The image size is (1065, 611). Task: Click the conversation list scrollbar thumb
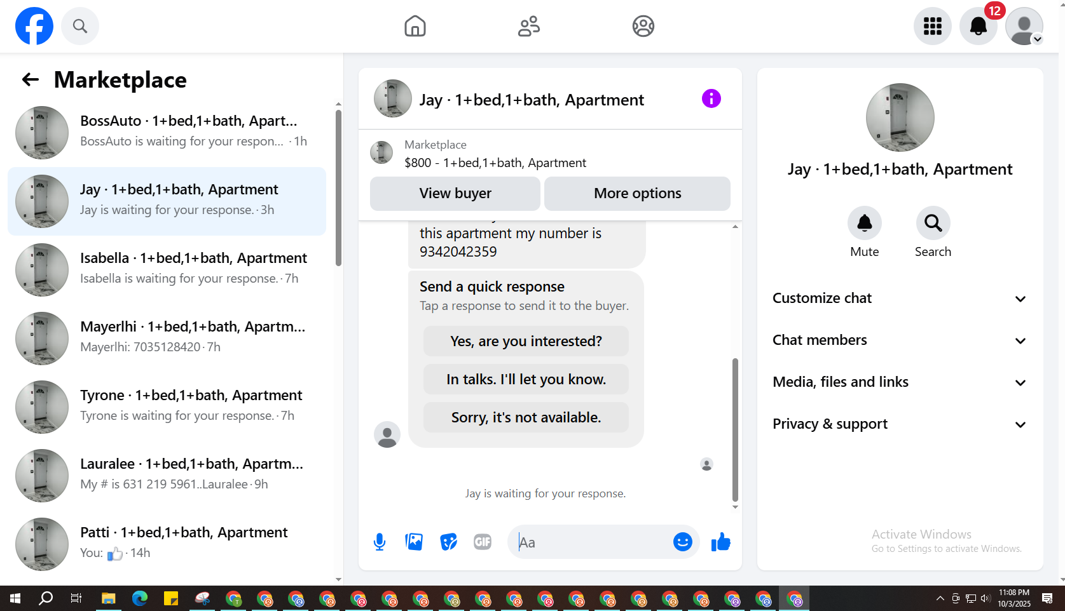click(x=338, y=188)
